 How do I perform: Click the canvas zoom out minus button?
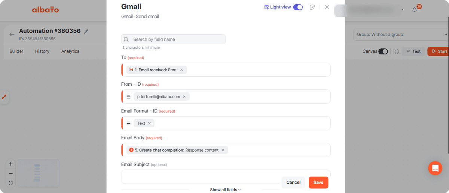point(10,173)
